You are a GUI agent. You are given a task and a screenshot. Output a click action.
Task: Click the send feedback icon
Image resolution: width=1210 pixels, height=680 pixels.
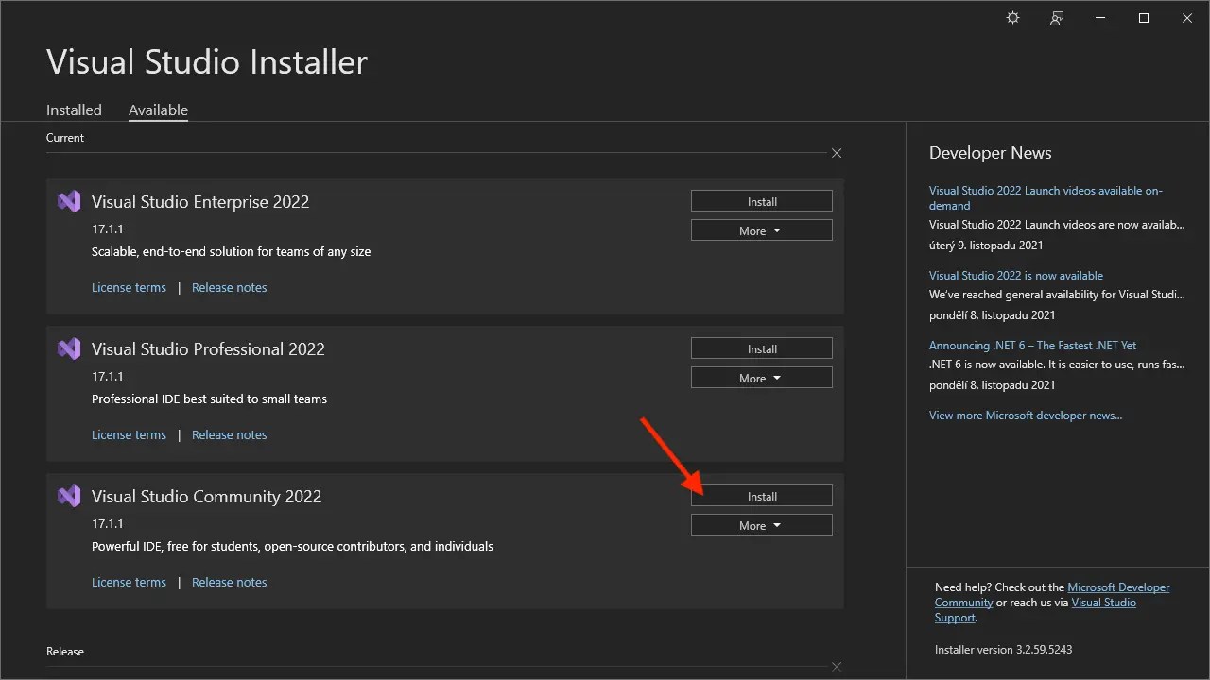(x=1057, y=18)
